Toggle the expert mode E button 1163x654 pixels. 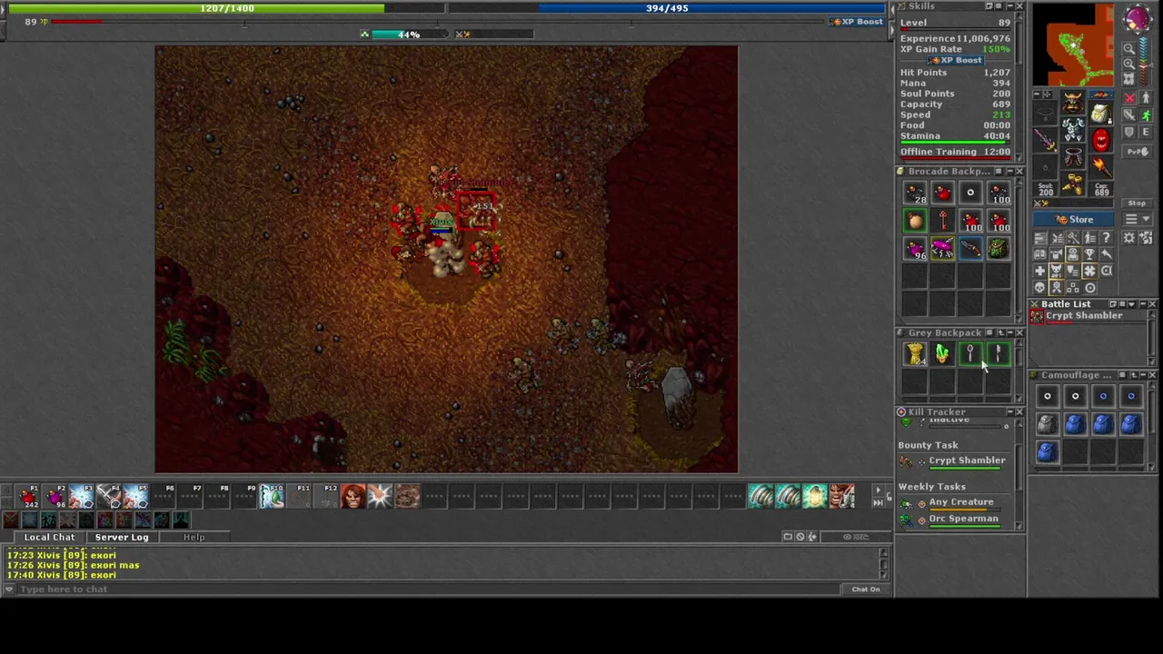click(1146, 131)
